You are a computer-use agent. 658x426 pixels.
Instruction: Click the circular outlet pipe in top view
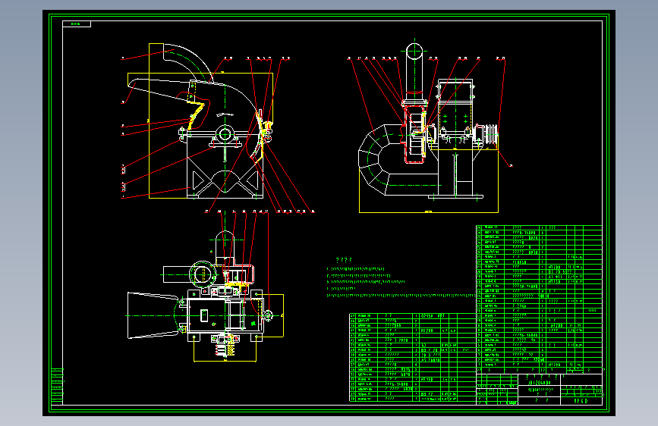(x=203, y=274)
